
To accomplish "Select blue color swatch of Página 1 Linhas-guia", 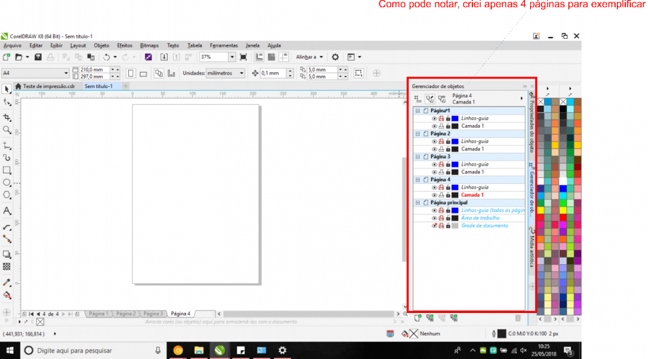I will [455, 119].
